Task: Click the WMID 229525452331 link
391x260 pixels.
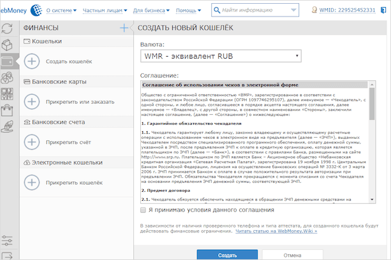Action: (x=347, y=10)
